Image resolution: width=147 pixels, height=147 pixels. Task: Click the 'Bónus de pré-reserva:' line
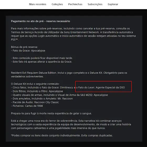(x=24, y=47)
